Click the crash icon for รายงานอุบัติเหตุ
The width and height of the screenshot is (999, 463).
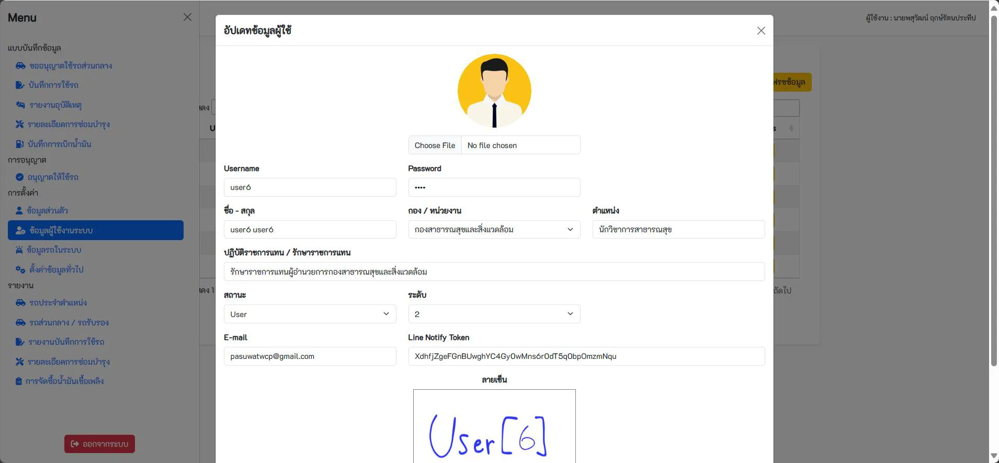point(20,105)
